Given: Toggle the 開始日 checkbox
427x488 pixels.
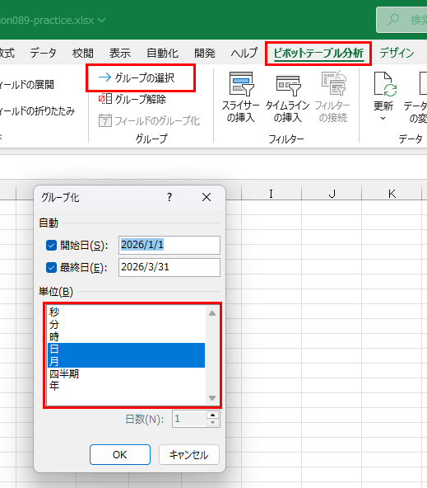Looking at the screenshot, I should pyautogui.click(x=51, y=246).
